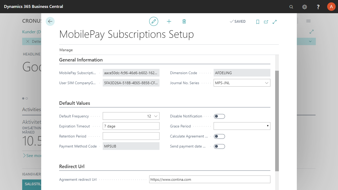Open the page in a new window
This screenshot has width=338, height=190.
[x=266, y=22]
